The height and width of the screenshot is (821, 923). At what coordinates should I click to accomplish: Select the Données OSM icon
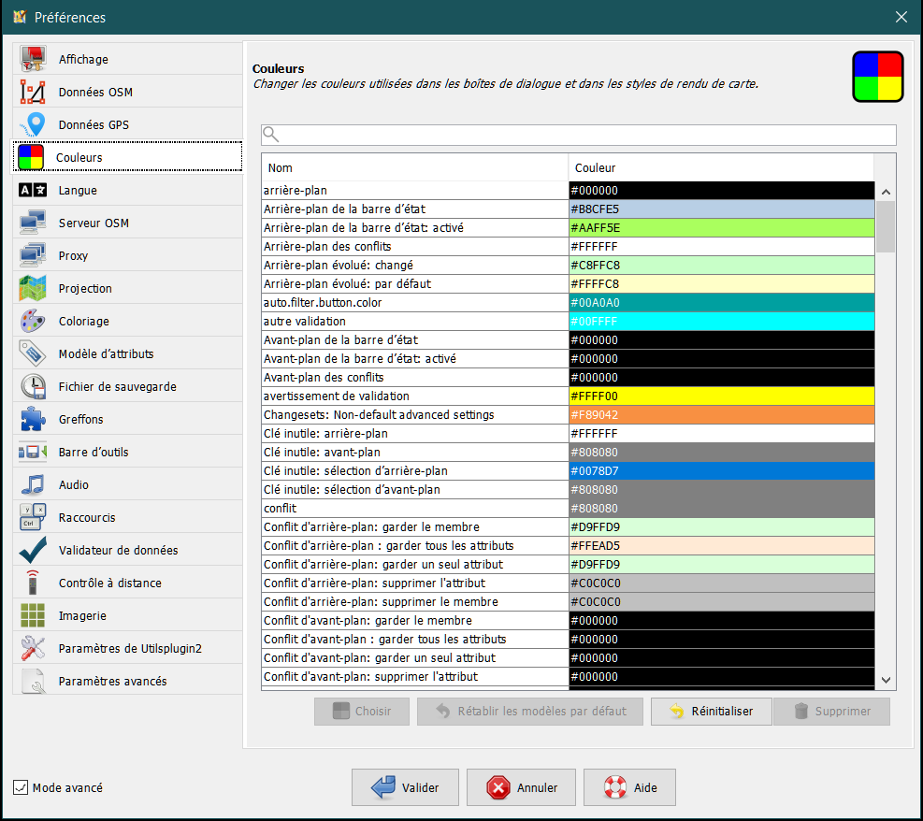coord(33,93)
